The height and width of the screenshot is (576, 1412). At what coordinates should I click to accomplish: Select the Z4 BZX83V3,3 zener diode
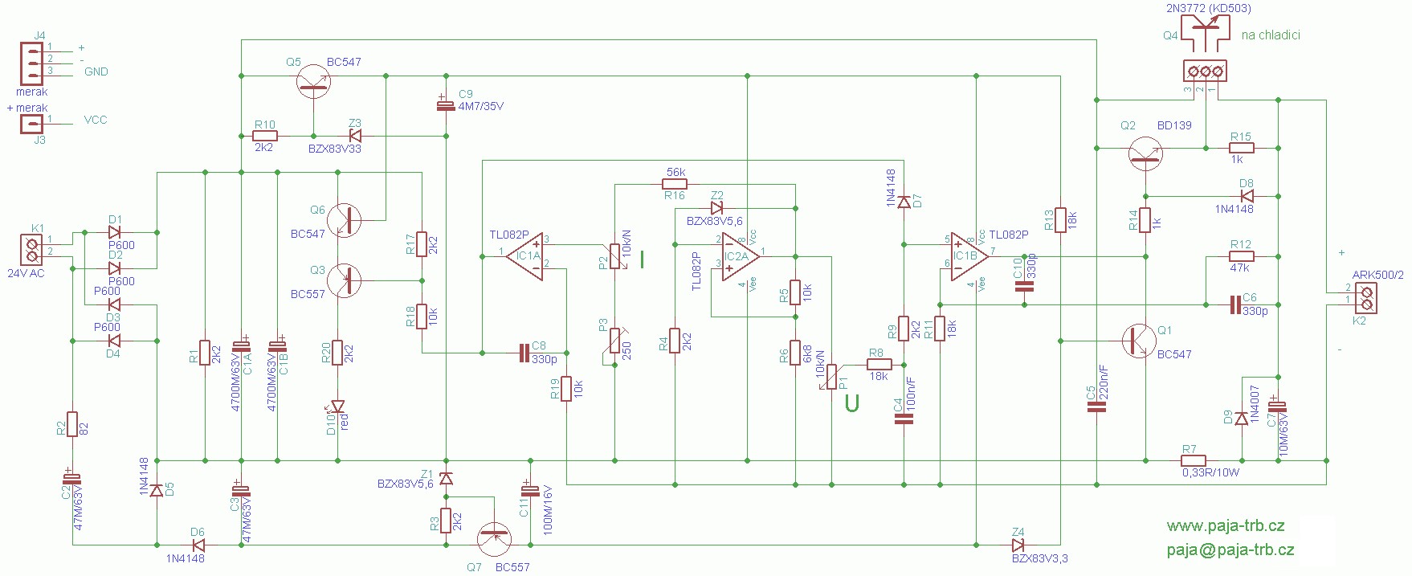(x=1018, y=545)
